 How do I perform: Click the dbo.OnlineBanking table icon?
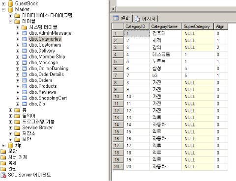tap(24, 69)
